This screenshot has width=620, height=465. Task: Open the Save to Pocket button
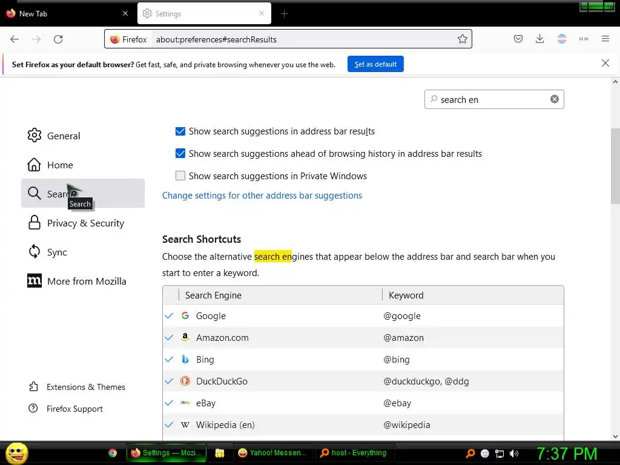518,39
